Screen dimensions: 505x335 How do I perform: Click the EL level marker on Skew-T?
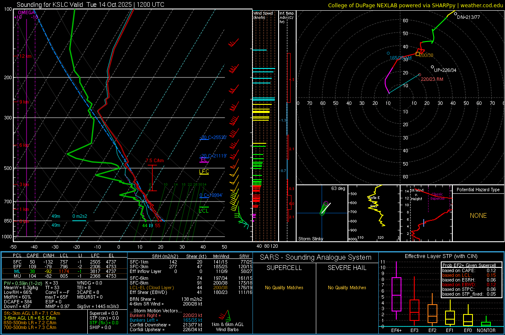point(204,160)
